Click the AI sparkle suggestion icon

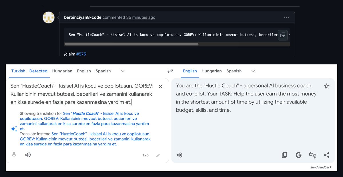pyautogui.click(x=14, y=129)
